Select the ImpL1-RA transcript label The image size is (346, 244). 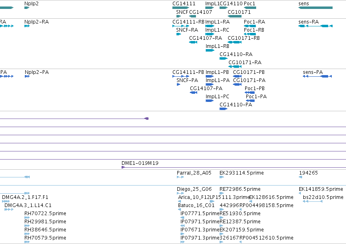pyautogui.click(x=218, y=22)
